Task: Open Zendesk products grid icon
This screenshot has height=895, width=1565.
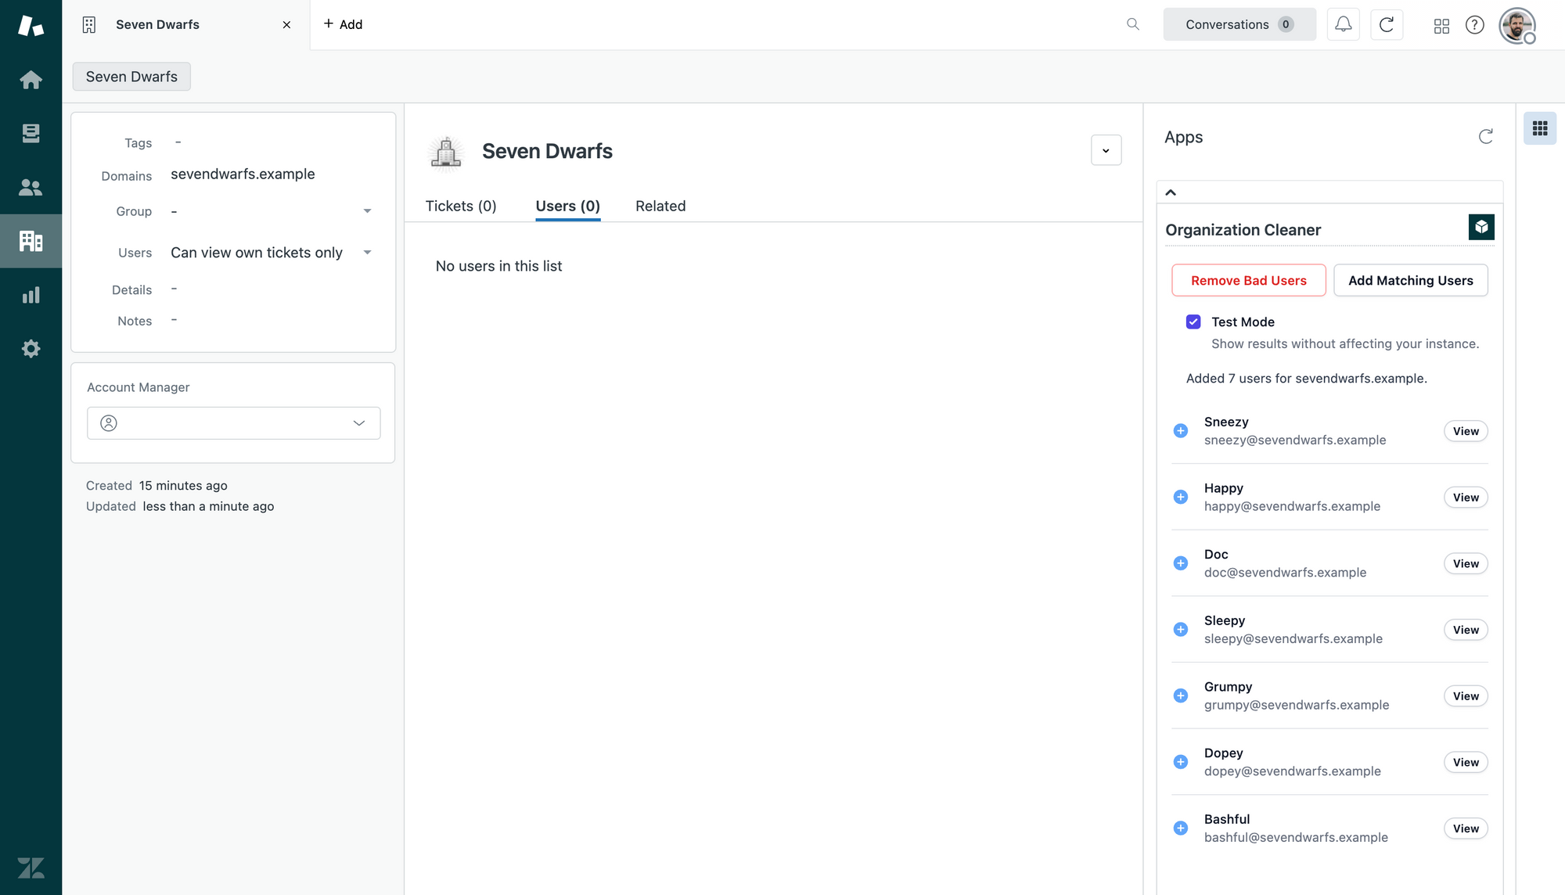Action: tap(1441, 26)
